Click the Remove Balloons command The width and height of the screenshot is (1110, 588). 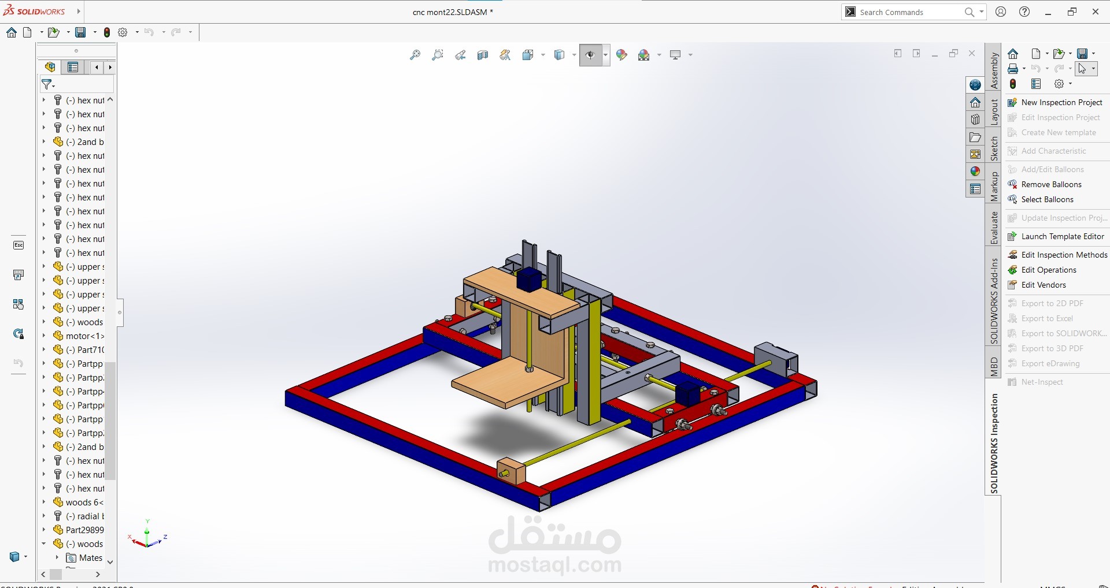(1051, 184)
